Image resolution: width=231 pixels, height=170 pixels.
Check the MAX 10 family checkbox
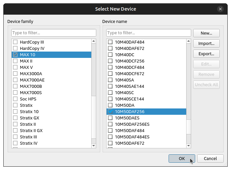pyautogui.click(x=15, y=55)
